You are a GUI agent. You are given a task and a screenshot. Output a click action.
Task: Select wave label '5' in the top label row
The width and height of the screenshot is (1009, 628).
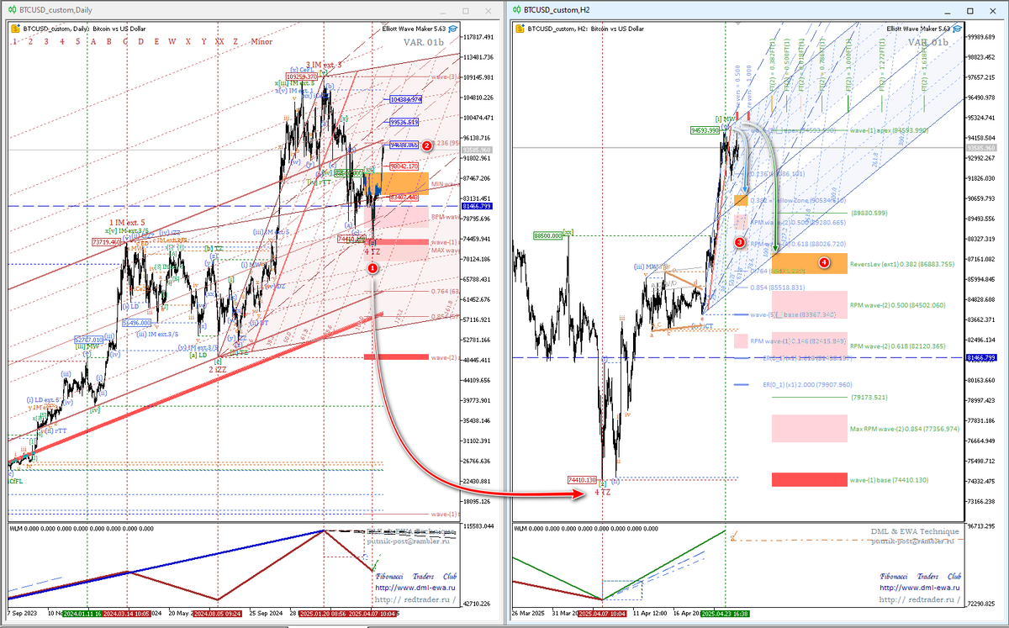pos(77,41)
